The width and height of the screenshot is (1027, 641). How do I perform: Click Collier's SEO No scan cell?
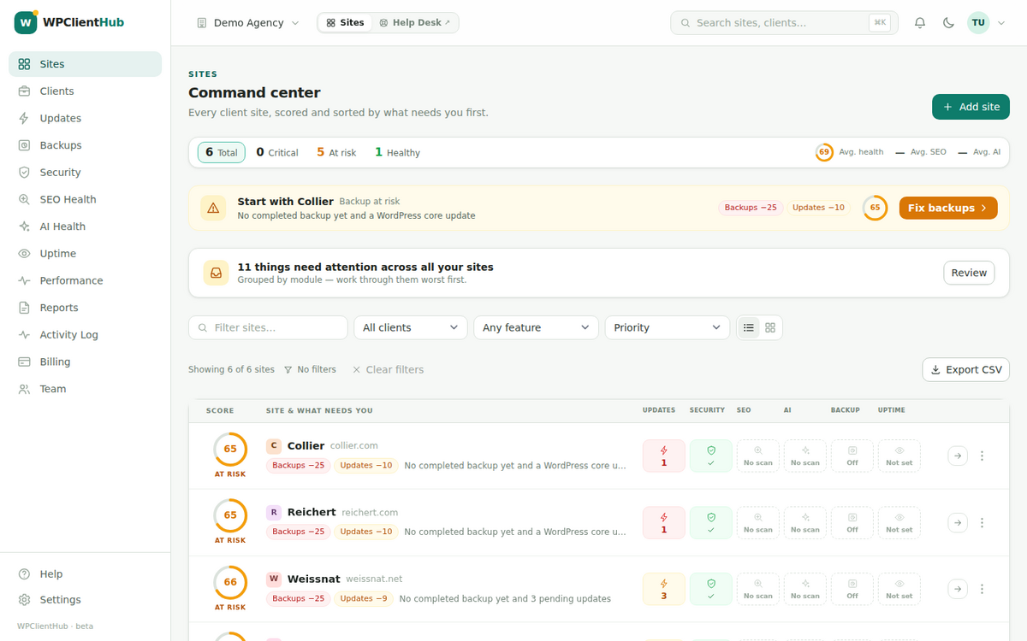tap(758, 456)
